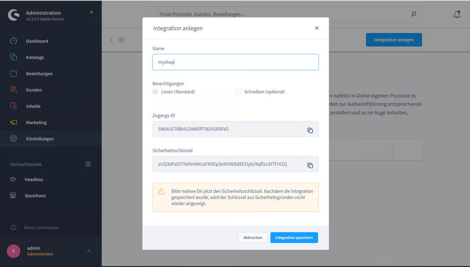
Task: Collapse sidebar via Menü minimieren
Action: tap(41, 228)
